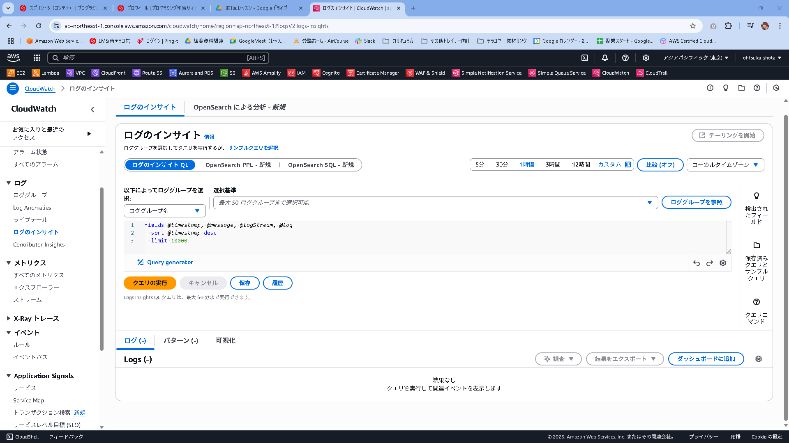Open the notifications bell in the AWS header
789x443 pixels.
point(604,58)
